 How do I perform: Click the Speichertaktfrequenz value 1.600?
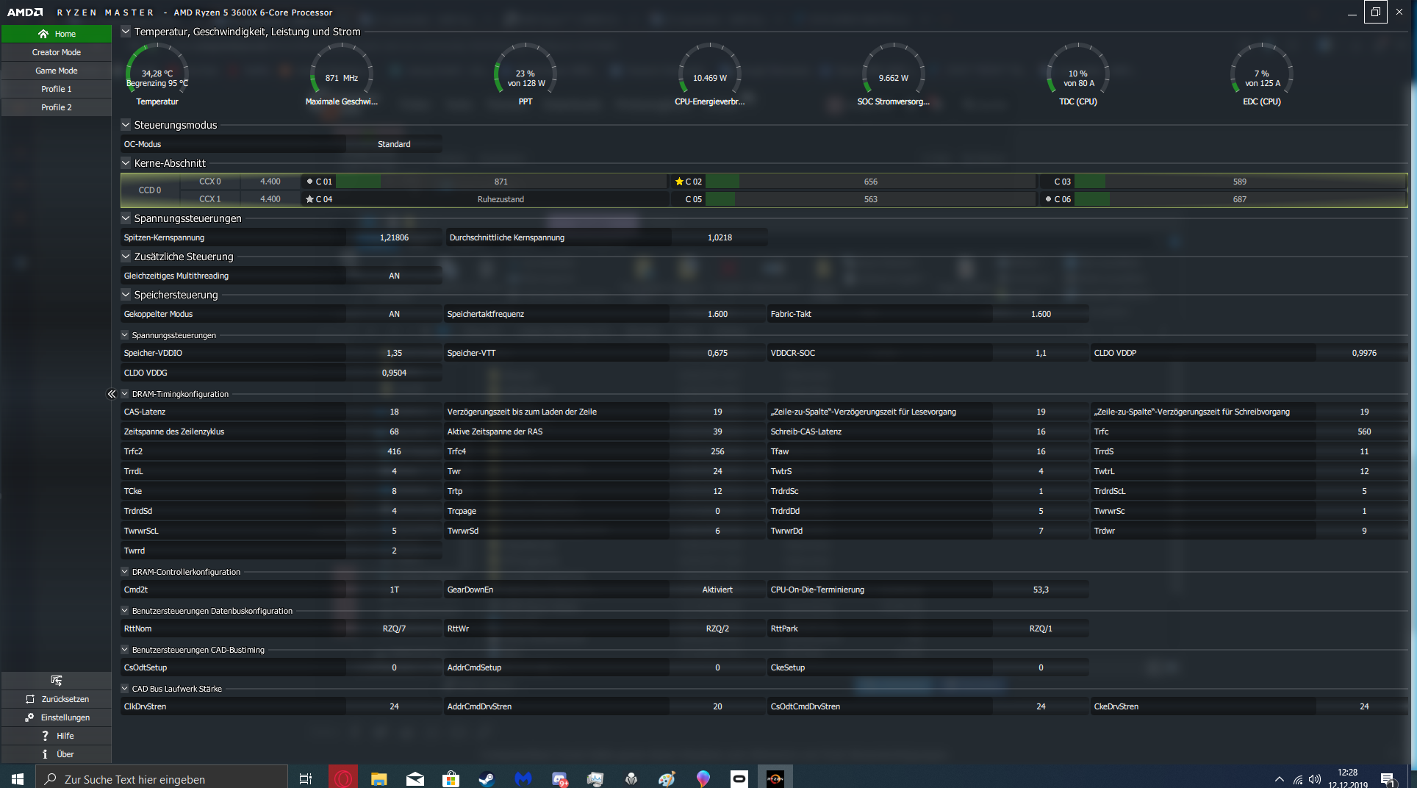click(717, 314)
